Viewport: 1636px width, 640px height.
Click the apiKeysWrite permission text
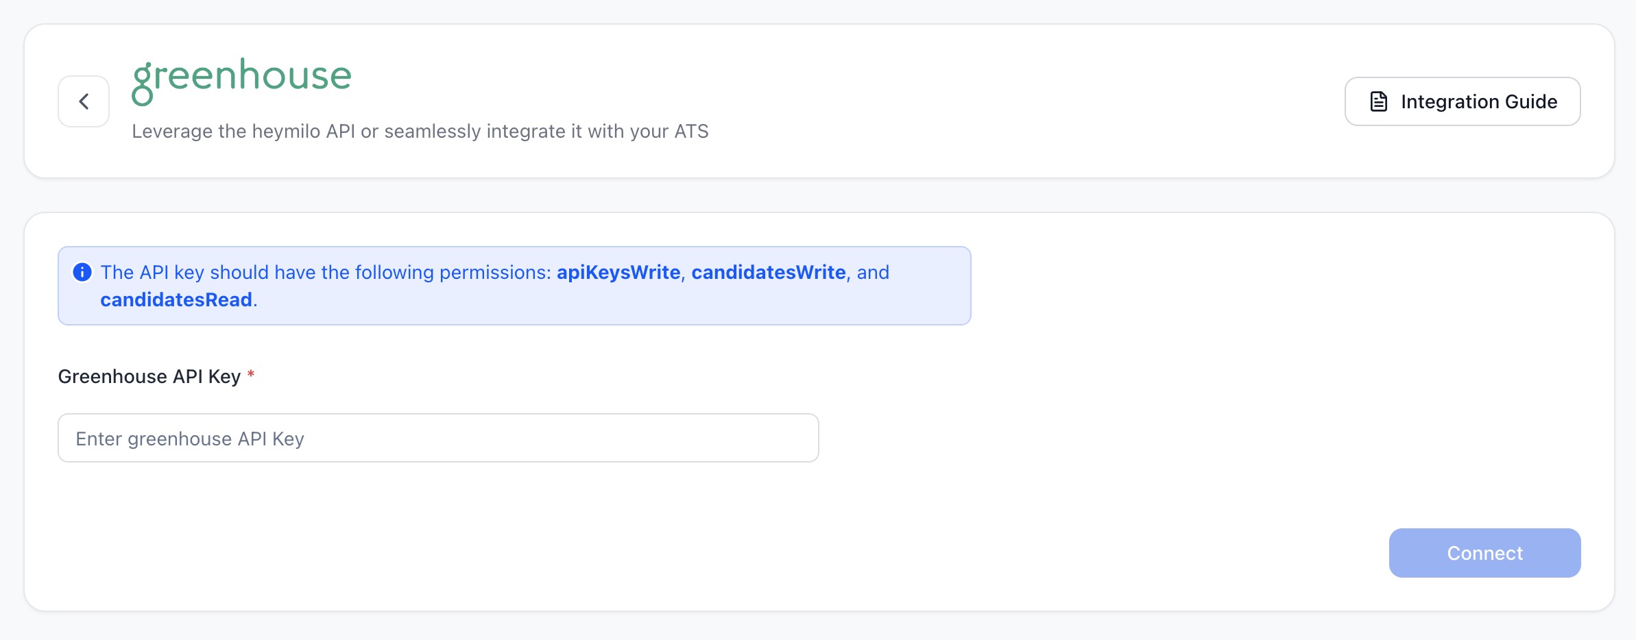[x=618, y=272]
